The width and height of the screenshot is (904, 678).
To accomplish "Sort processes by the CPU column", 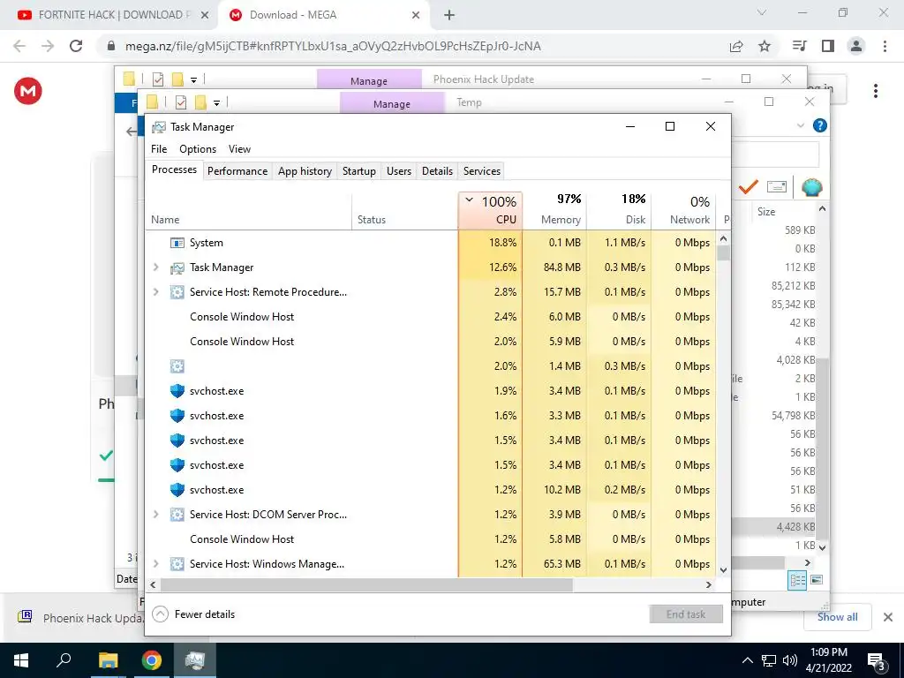I will pyautogui.click(x=491, y=210).
